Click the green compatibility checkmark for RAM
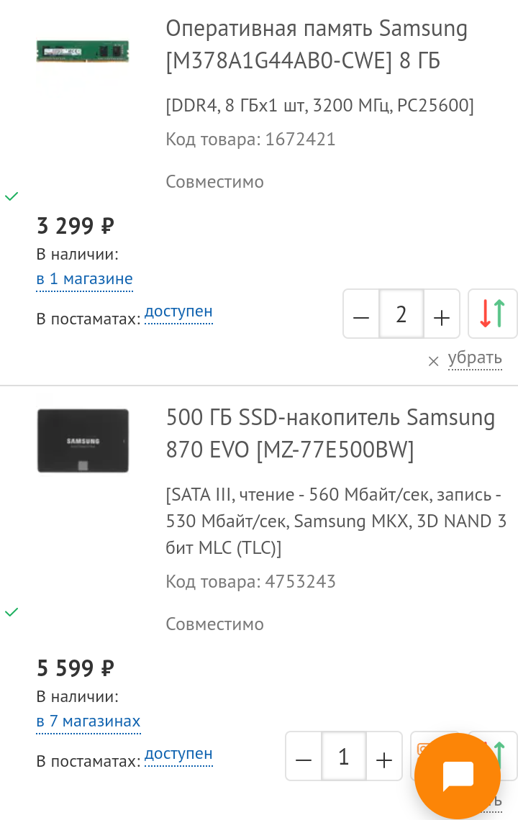 pos(12,196)
